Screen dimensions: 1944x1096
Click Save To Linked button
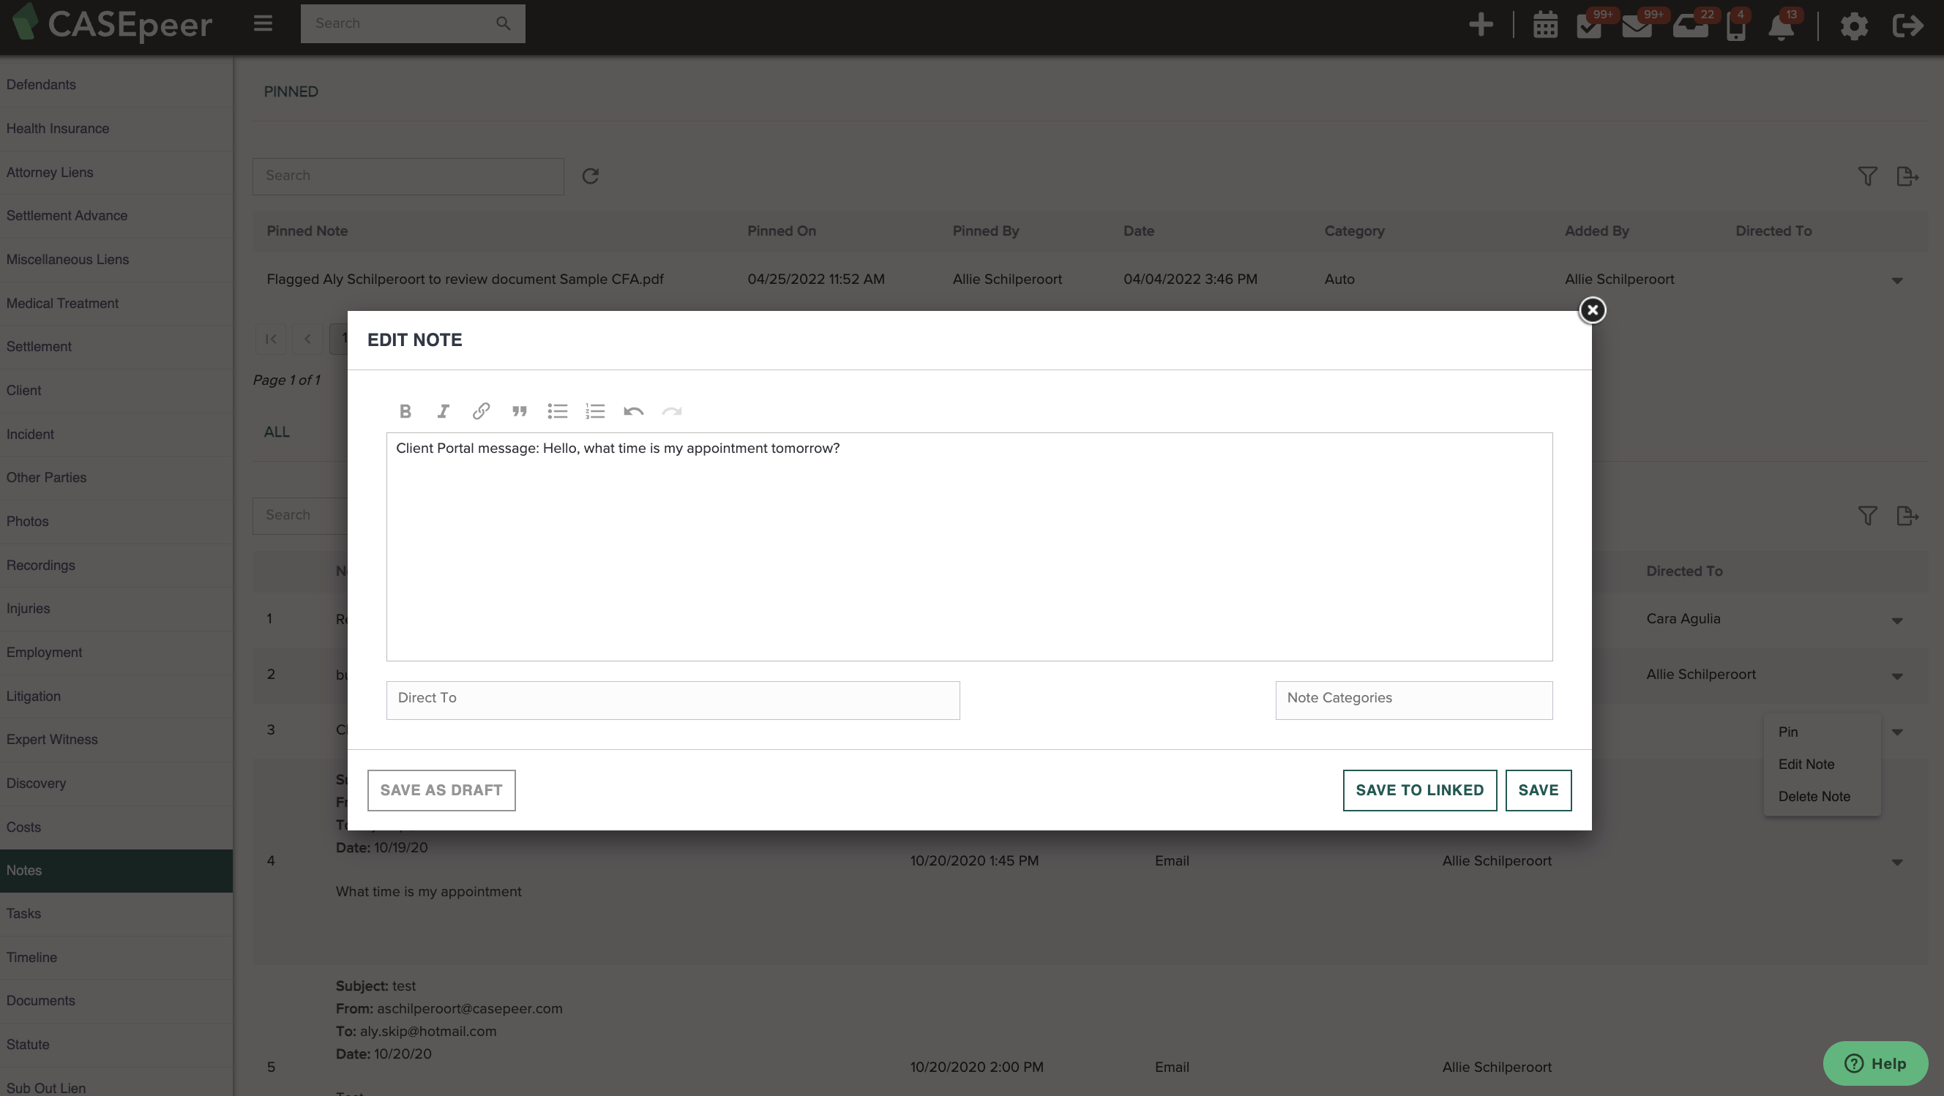[1419, 790]
